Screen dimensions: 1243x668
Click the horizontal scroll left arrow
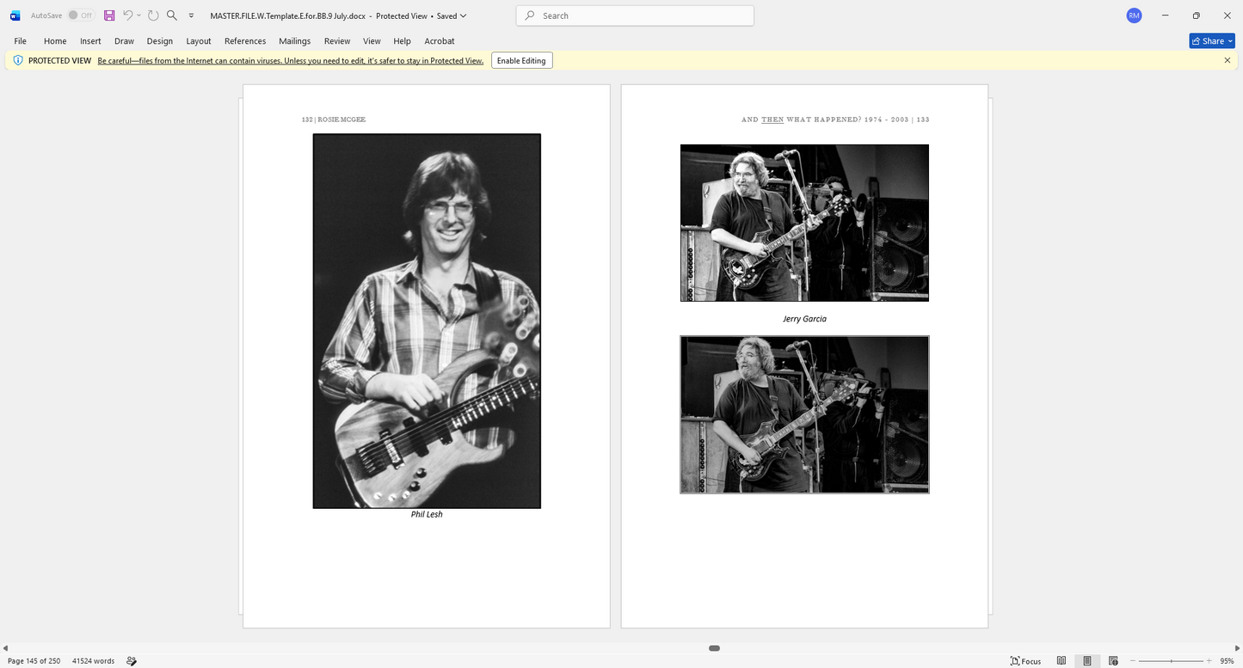pos(5,647)
